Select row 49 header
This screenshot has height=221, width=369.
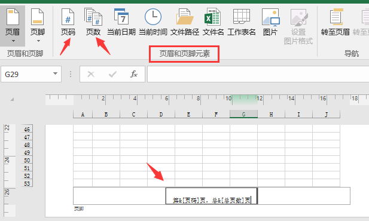click(27, 152)
